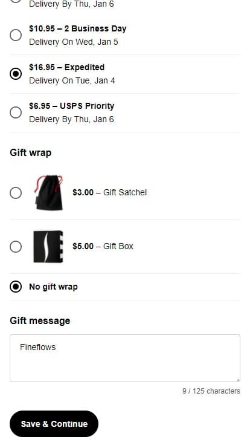
Task: Click the '$3.00 – Gift Satchel' label
Action: tap(110, 192)
